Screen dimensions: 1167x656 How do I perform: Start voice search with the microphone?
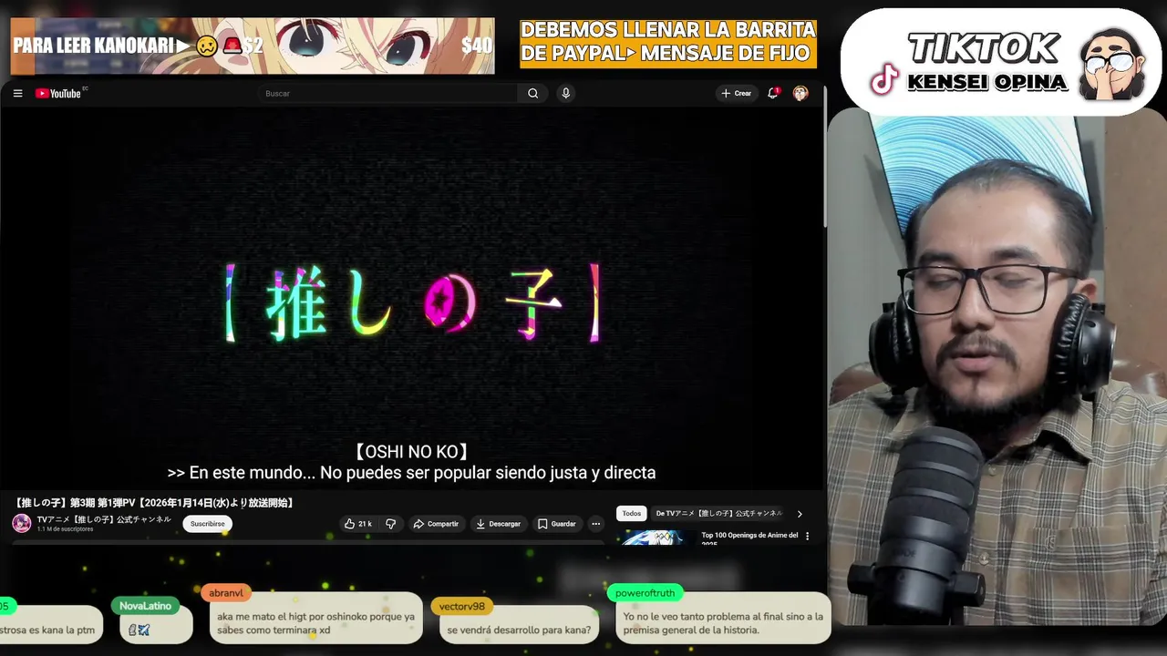tap(566, 93)
